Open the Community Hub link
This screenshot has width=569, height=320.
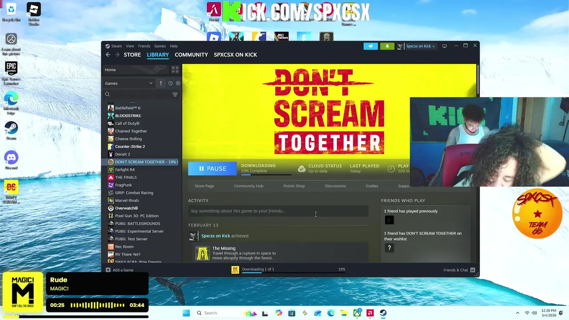(248, 186)
